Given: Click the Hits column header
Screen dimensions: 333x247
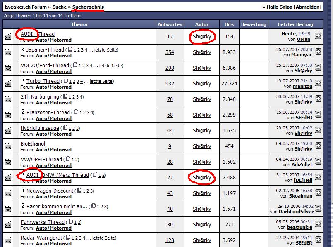Looking at the screenshot, I should (229, 24).
